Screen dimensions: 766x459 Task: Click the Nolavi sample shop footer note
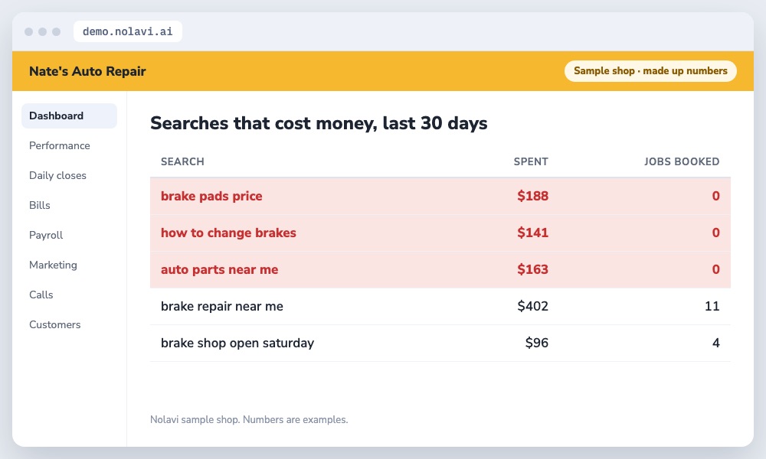[249, 419]
